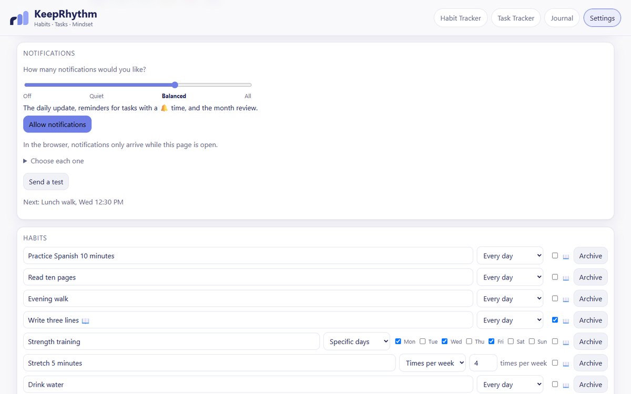
Task: Uncheck the journal checkbox for Write three lines
Action: (555, 319)
